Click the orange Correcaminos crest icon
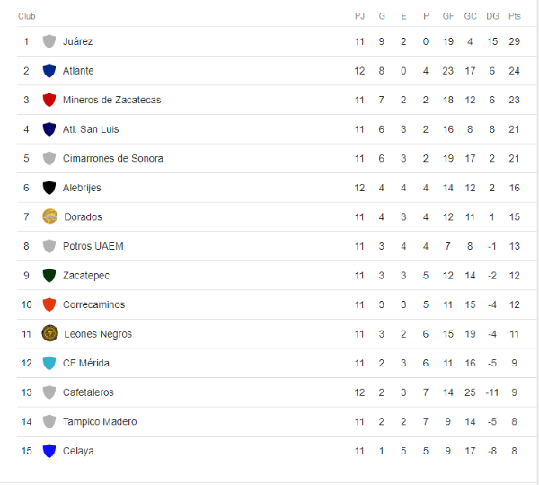The width and height of the screenshot is (539, 485). [49, 304]
